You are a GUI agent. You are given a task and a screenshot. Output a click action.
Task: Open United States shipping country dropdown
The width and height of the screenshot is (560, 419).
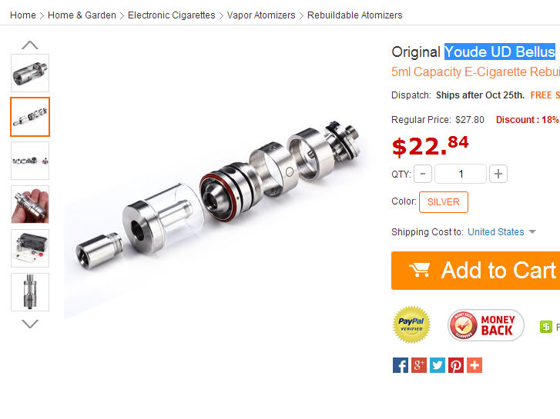tap(501, 231)
